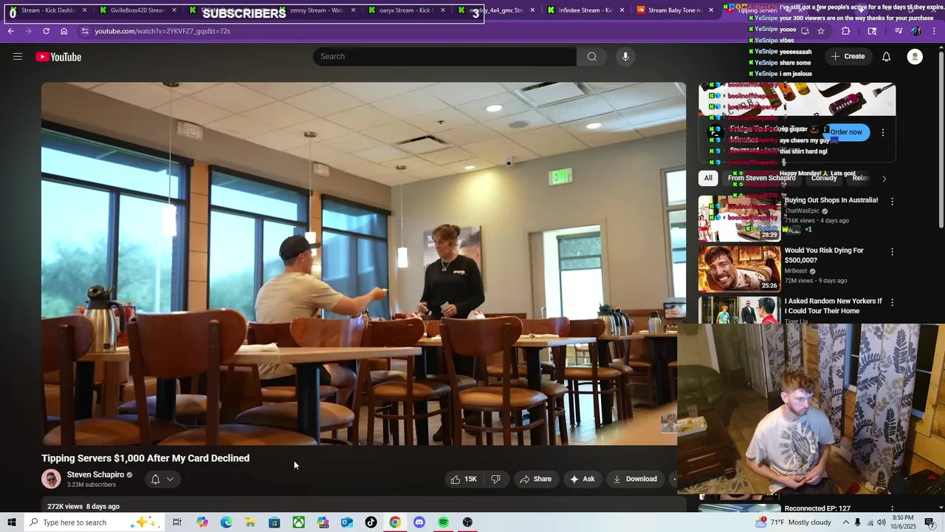Share the Tipping Servers video
The width and height of the screenshot is (945, 532).
[535, 479]
